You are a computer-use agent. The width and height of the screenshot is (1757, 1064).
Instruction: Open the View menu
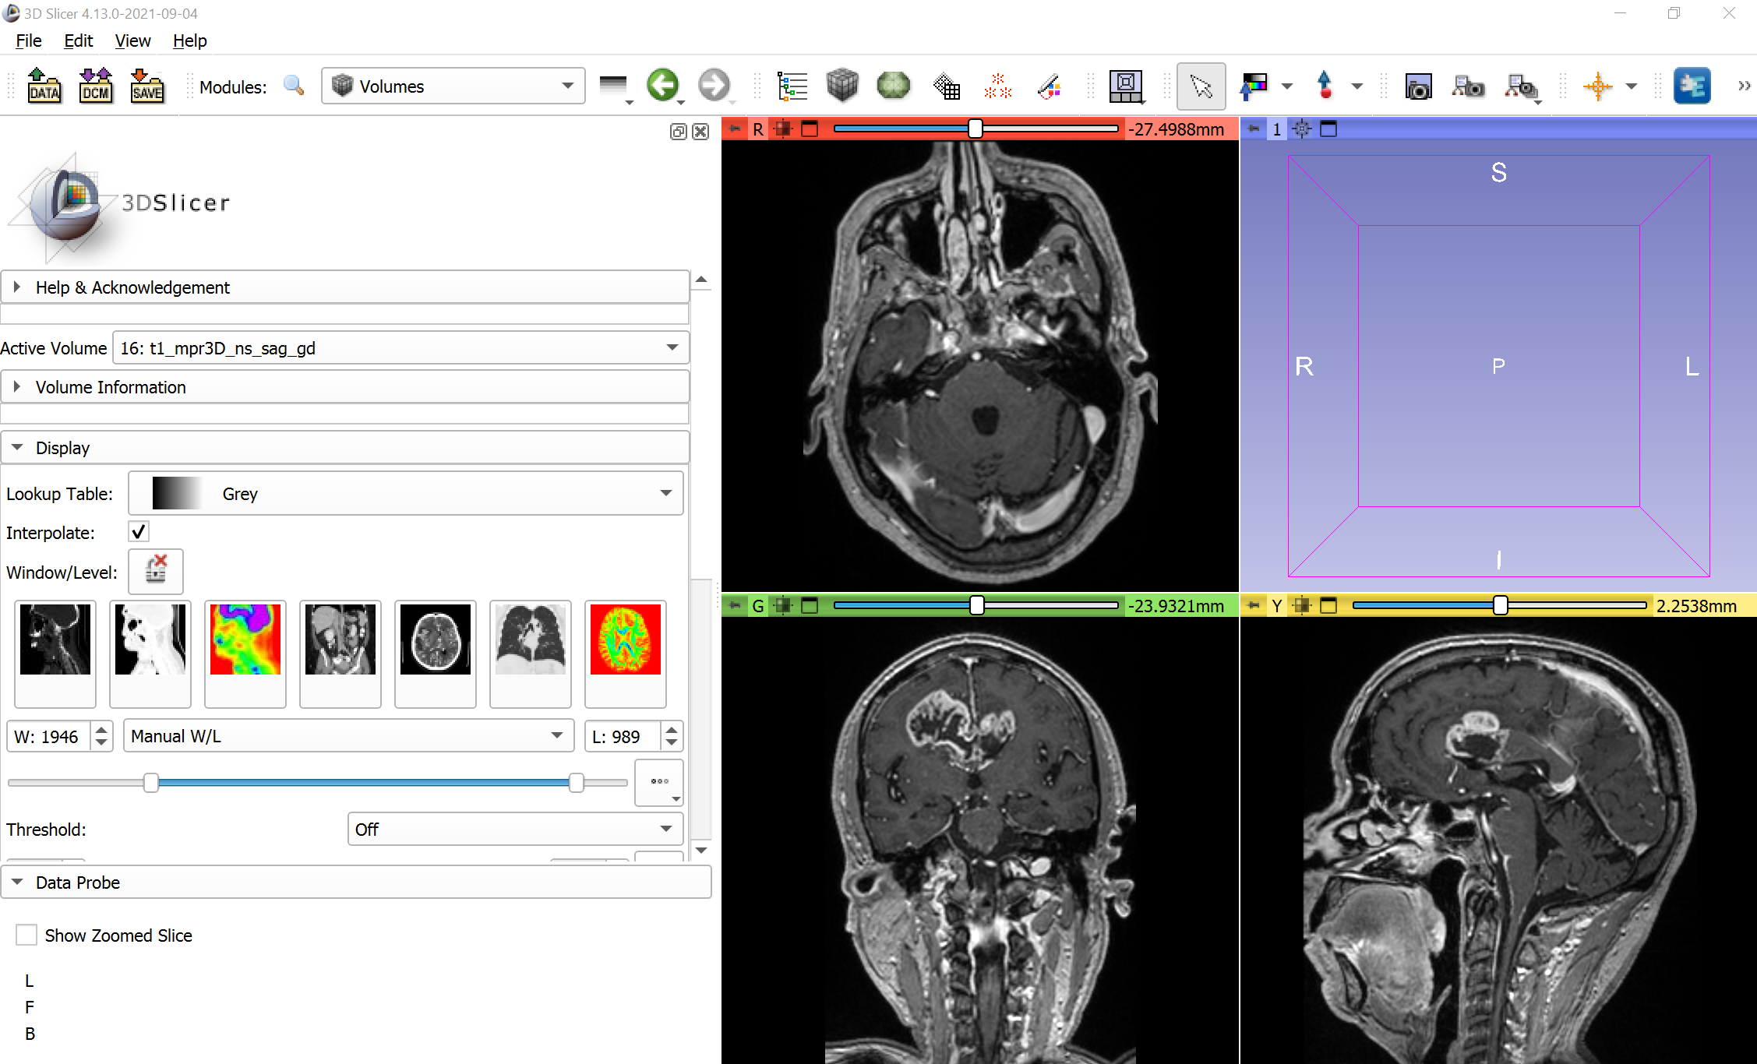132,41
